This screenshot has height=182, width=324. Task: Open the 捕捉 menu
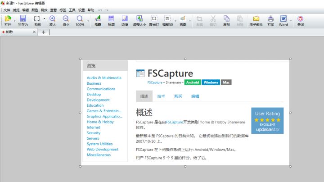tap(16, 10)
